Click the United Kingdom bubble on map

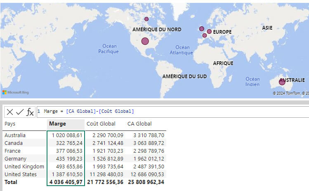point(201,29)
